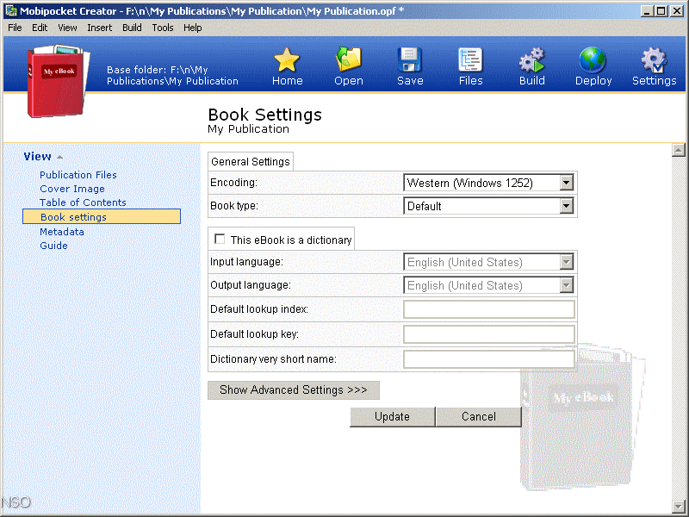Open the View menu in the menu bar

tap(67, 28)
